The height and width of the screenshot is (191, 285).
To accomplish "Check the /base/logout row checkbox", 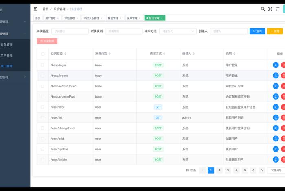I will coord(43,76).
